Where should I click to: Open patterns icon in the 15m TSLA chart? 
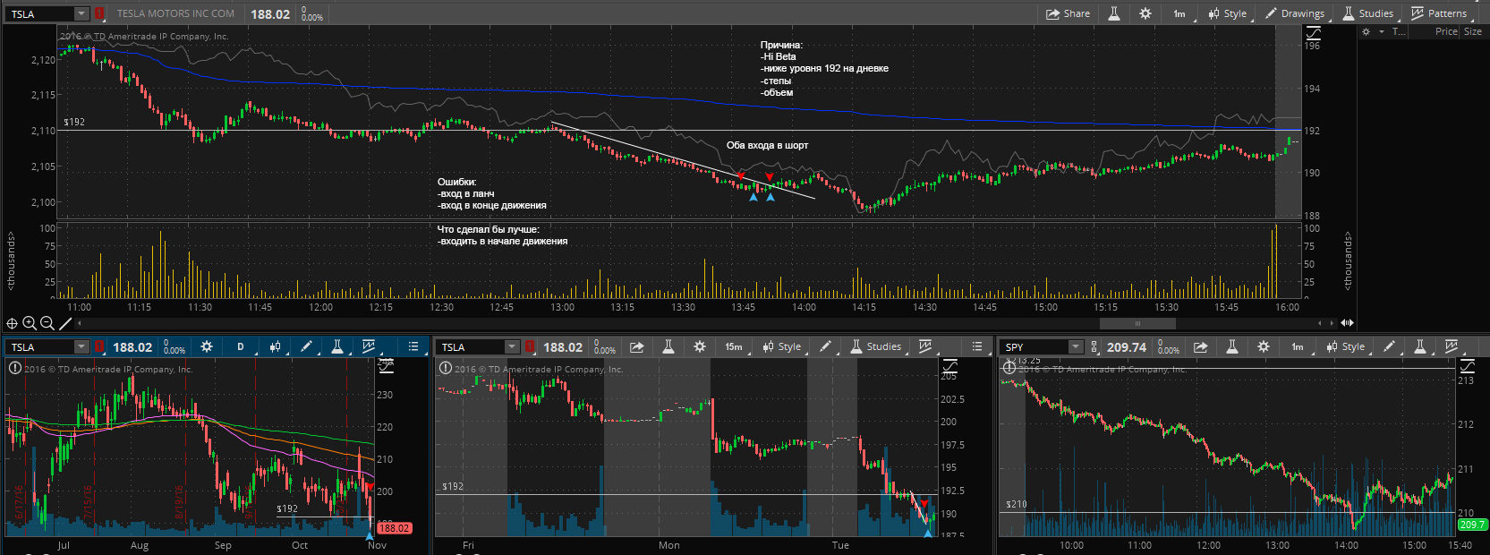(926, 346)
